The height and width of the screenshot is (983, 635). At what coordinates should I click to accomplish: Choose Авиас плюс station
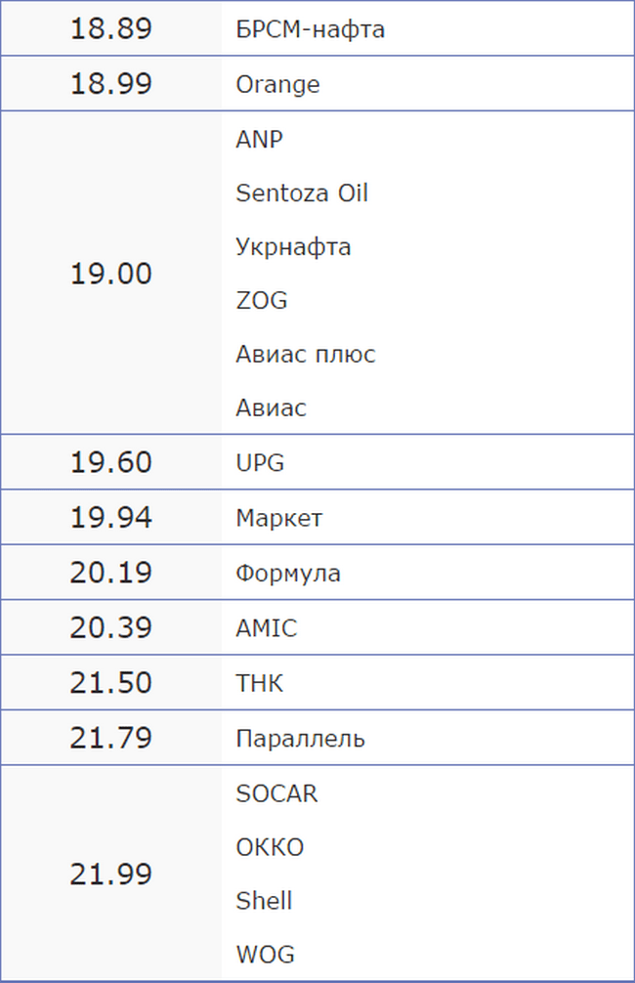305,354
